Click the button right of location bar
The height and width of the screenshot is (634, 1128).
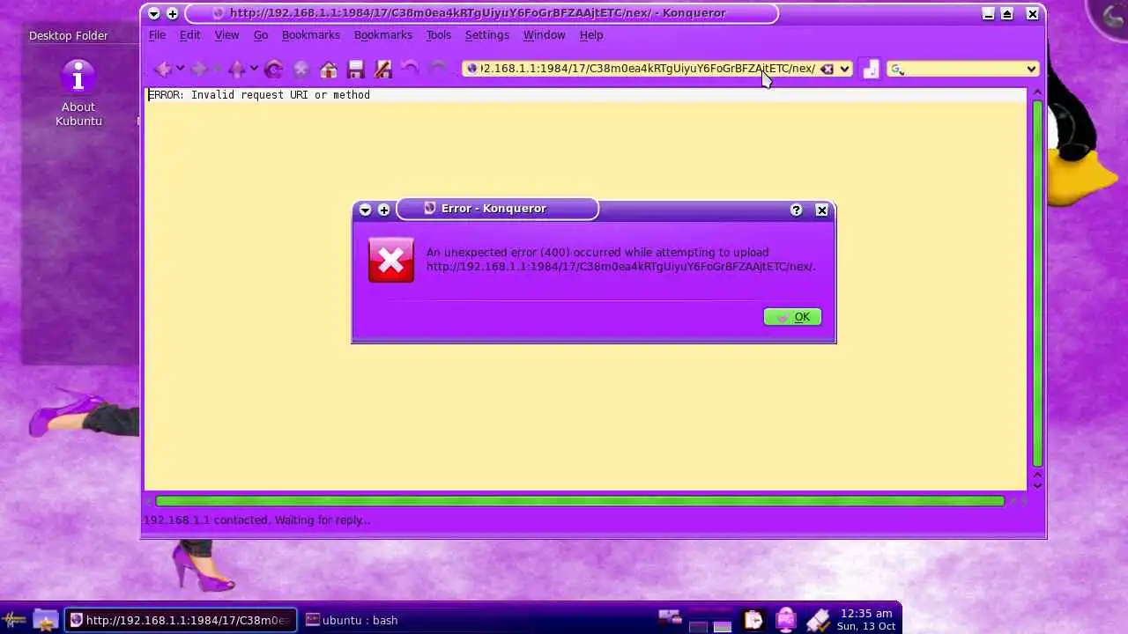pyautogui.click(x=871, y=69)
